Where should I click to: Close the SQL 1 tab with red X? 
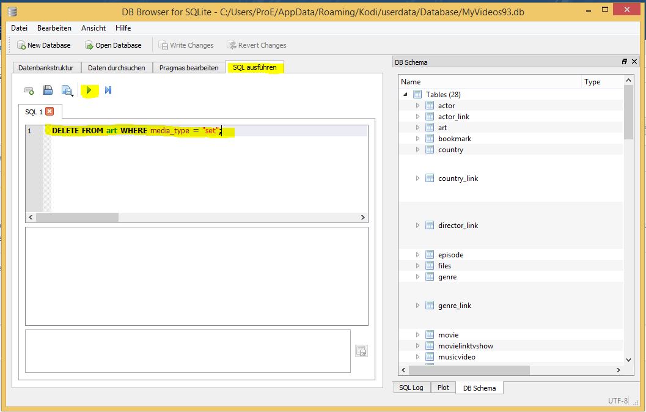50,111
